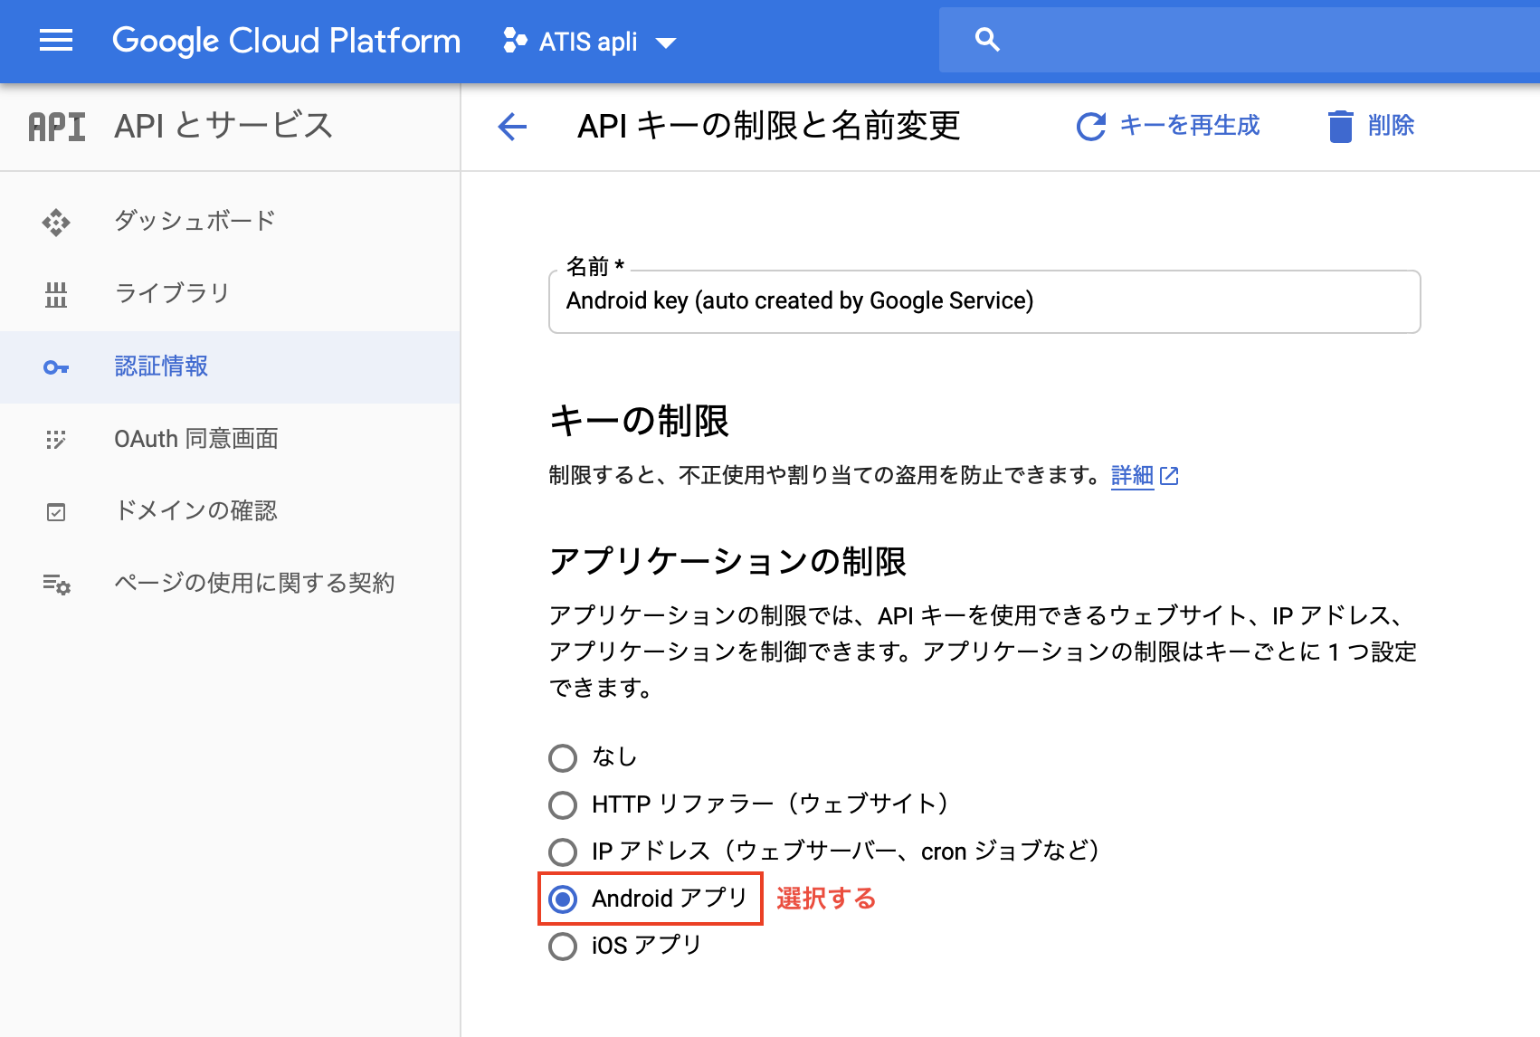Viewport: 1540px width, 1037px height.
Task: Click the Google Cloud Platform logo
Action: click(286, 41)
